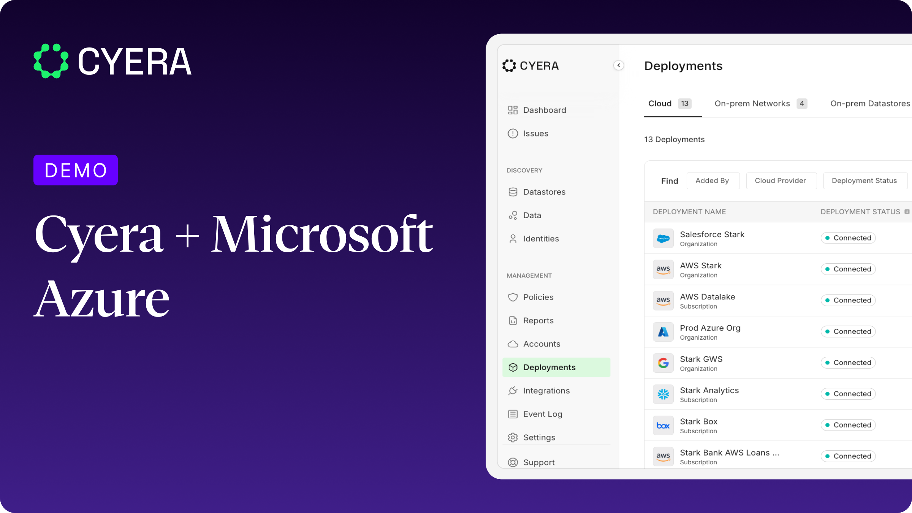Click the Identities sidebar icon

coord(512,238)
